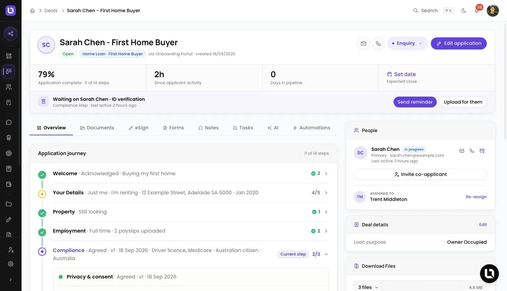
Task: Open the Notes tab
Action: (x=208, y=128)
